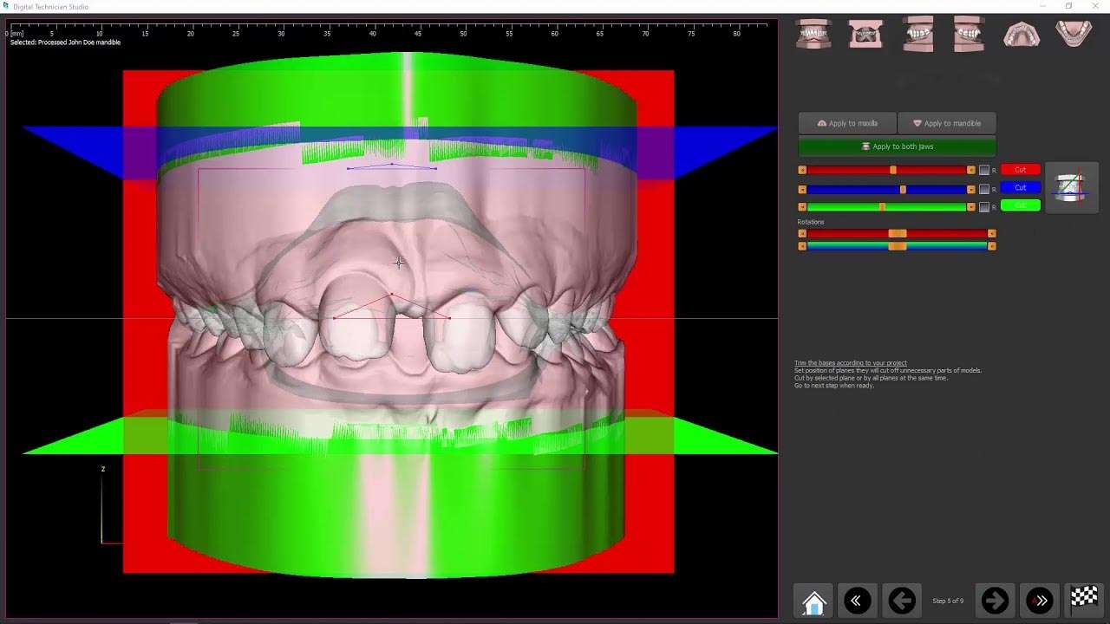Click the cutting planes preview thumbnail

[1070, 187]
